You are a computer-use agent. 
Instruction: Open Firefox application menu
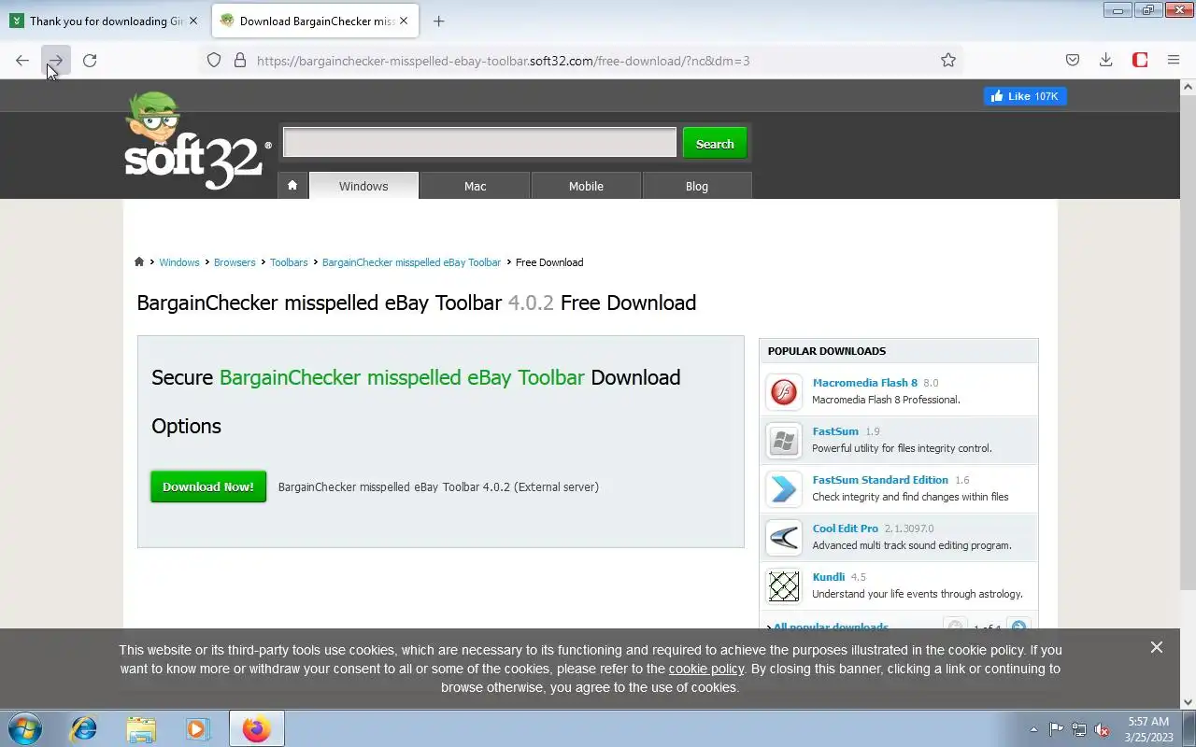pos(1174,61)
